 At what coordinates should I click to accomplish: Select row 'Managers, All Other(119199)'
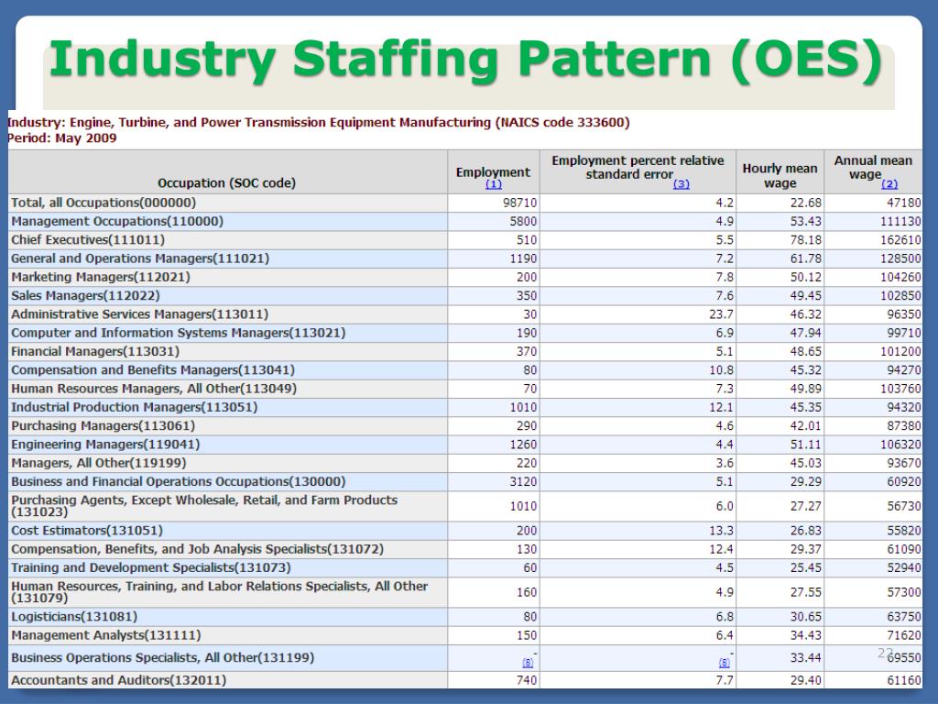click(464, 463)
